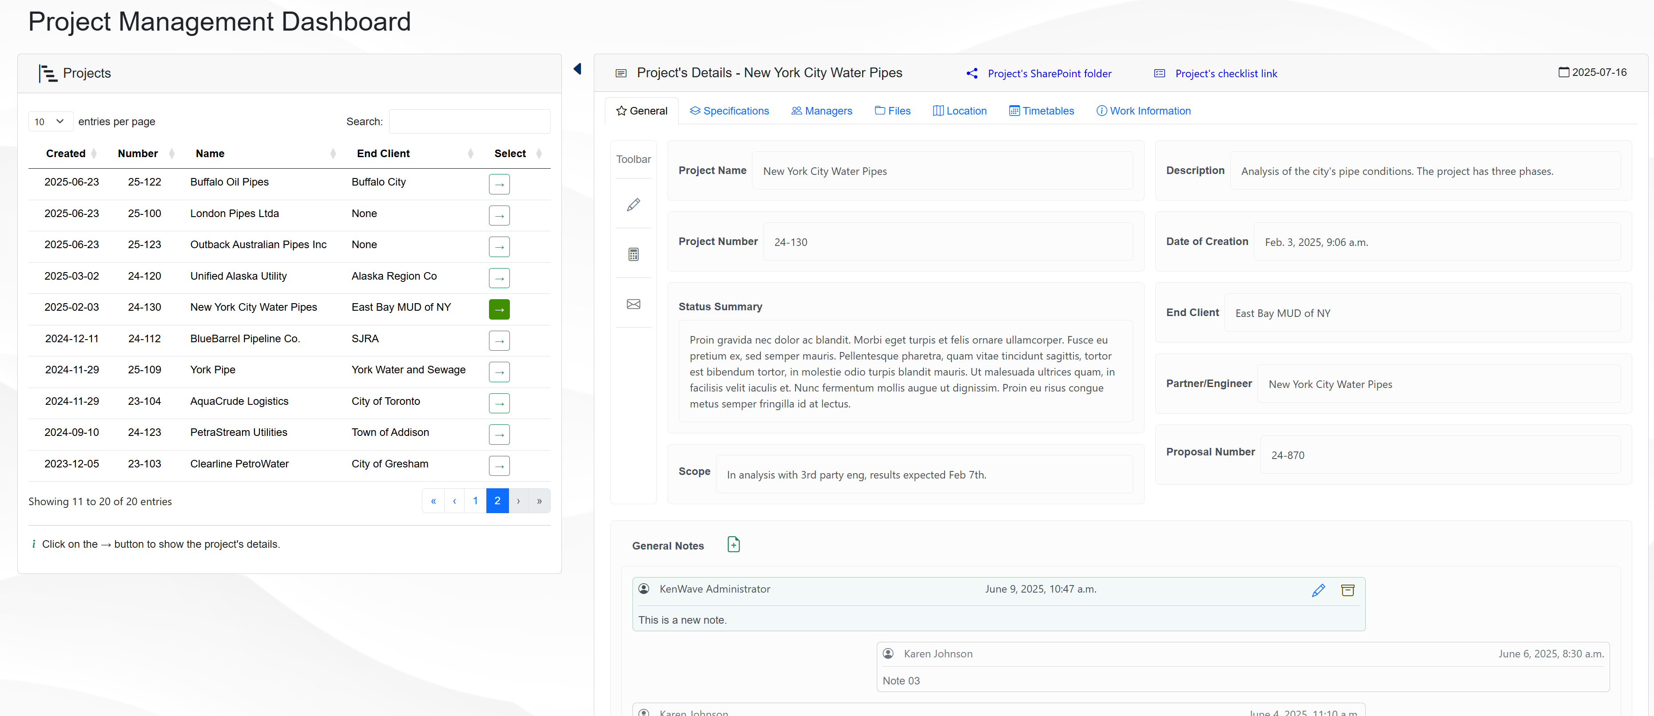Click the projects Search input field
This screenshot has height=716, width=1654.
pyautogui.click(x=469, y=121)
